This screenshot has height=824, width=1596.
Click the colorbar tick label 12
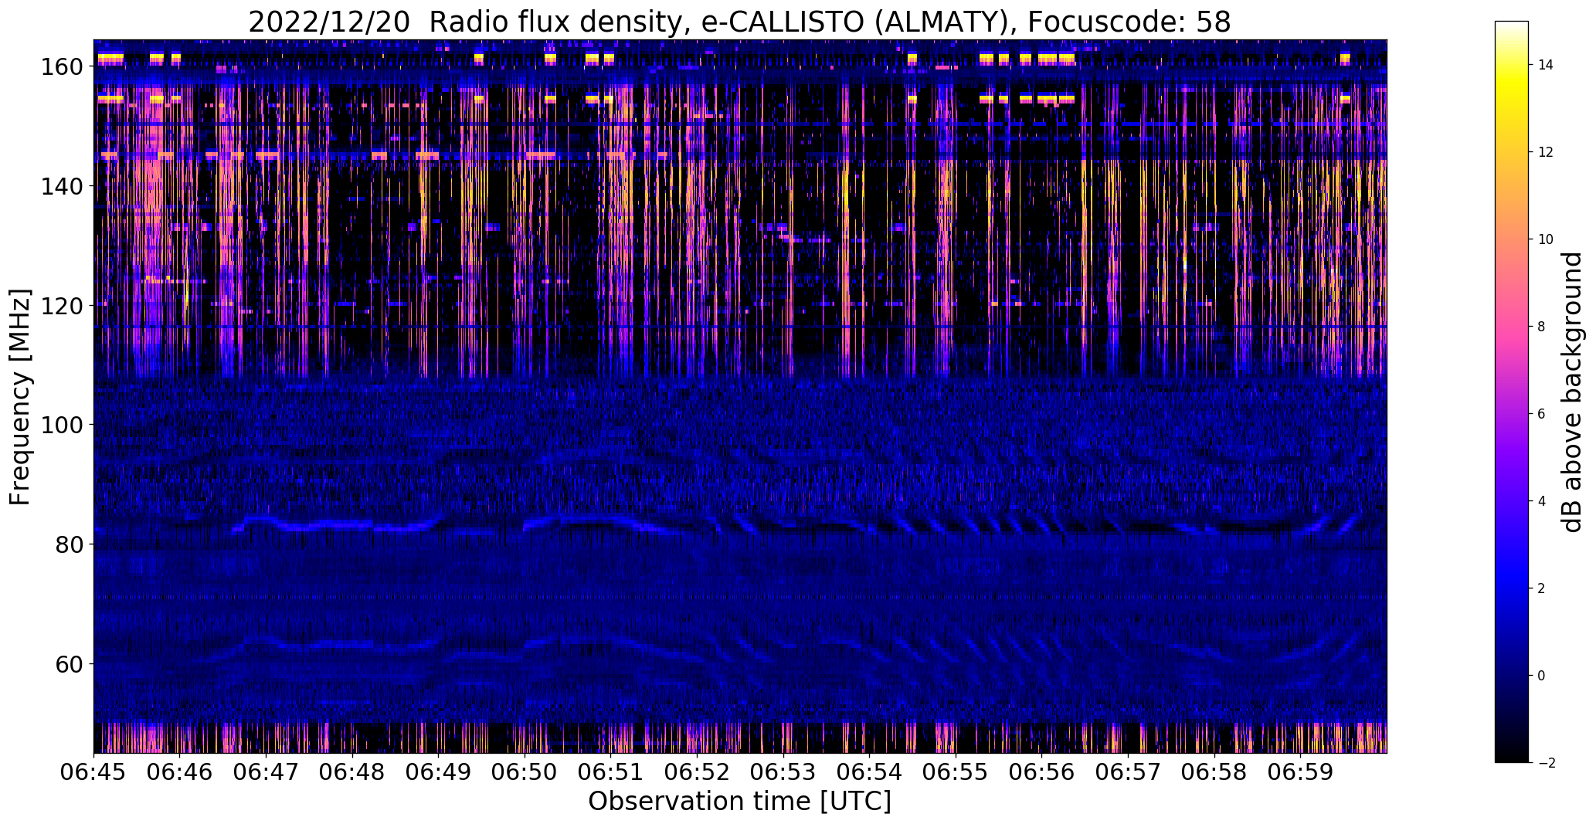tap(1546, 152)
